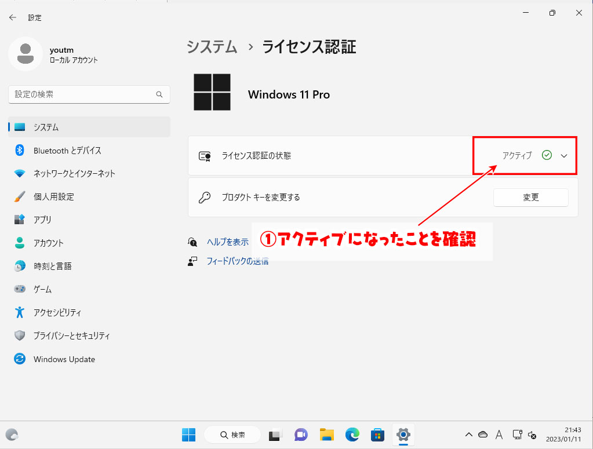Select 時刻と言語 settings category
Image resolution: width=593 pixels, height=449 pixels.
tap(53, 266)
